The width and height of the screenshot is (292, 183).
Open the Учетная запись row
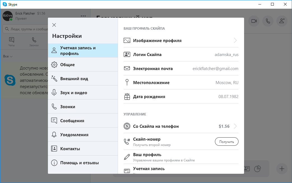click(x=181, y=169)
